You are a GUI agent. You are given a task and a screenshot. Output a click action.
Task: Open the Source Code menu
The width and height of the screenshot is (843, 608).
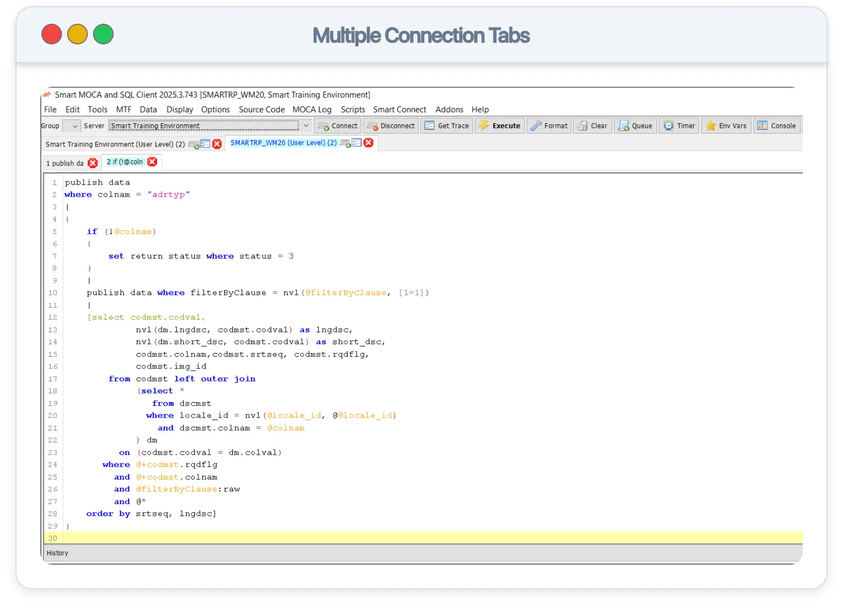point(261,109)
